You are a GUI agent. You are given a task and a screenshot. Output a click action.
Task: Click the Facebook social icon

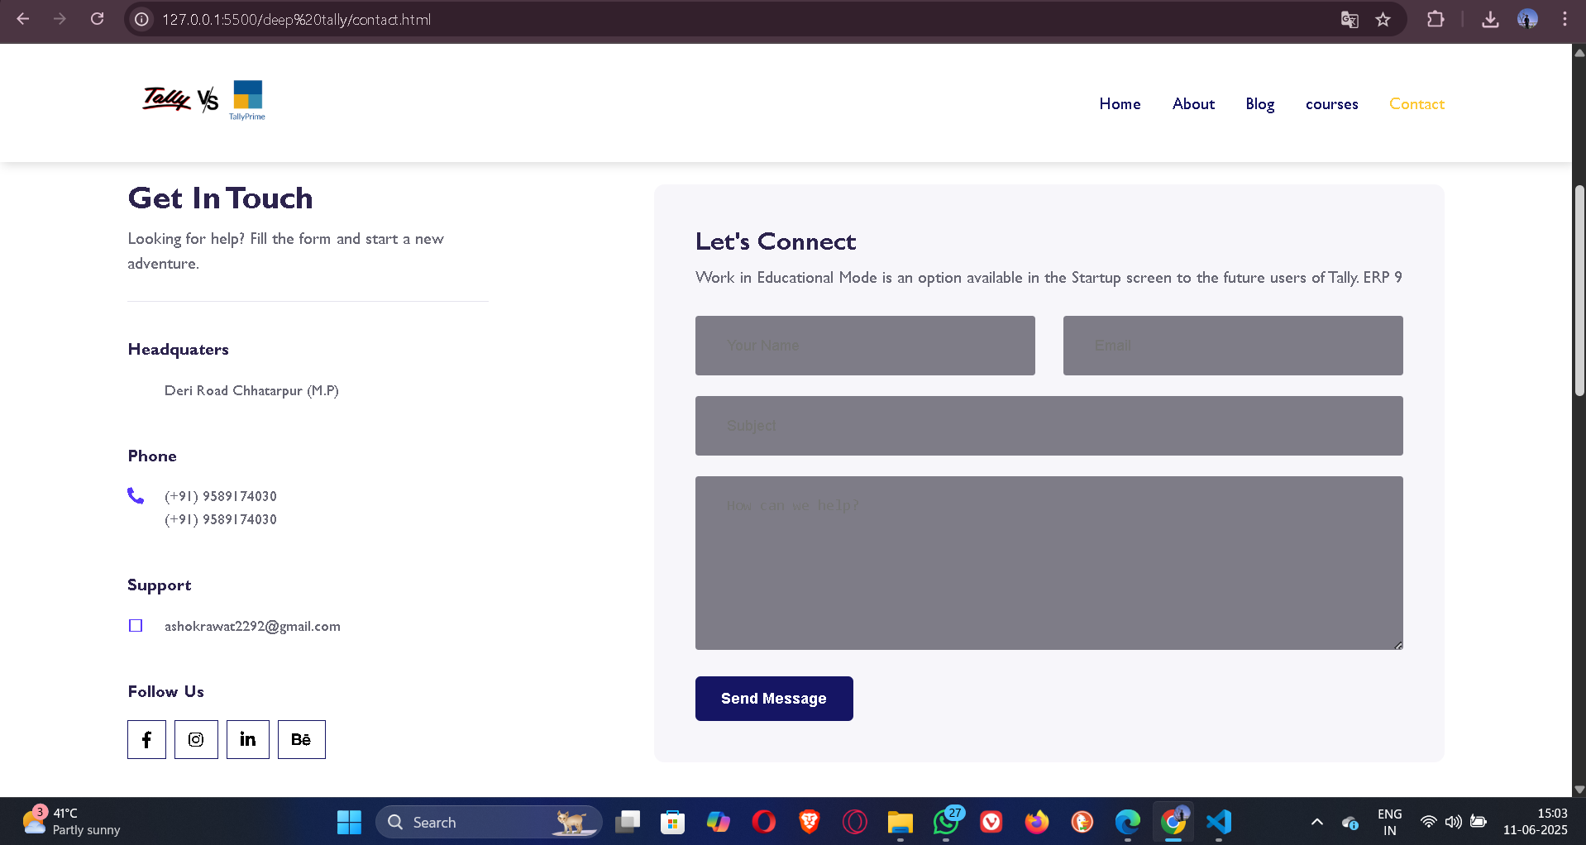146,739
